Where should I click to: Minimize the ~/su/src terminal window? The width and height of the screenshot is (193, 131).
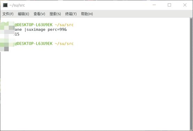(154, 5)
